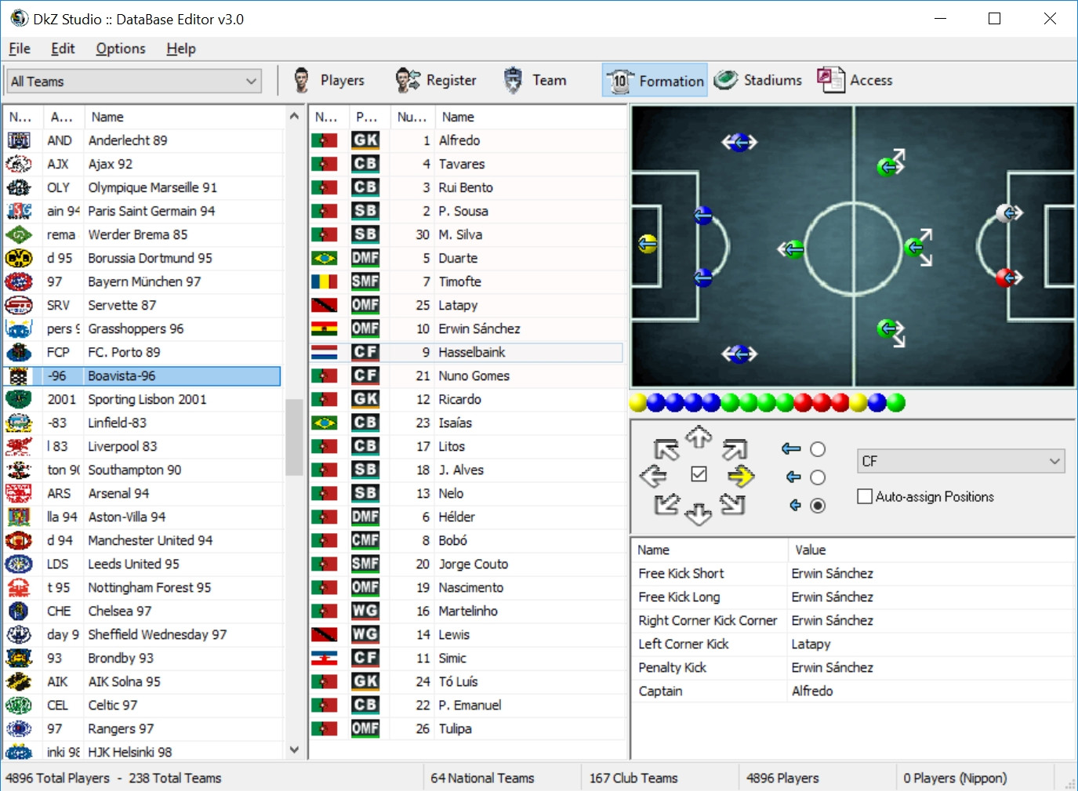This screenshot has width=1078, height=791.
Task: Sort player list by Name column
Action: pyautogui.click(x=530, y=117)
